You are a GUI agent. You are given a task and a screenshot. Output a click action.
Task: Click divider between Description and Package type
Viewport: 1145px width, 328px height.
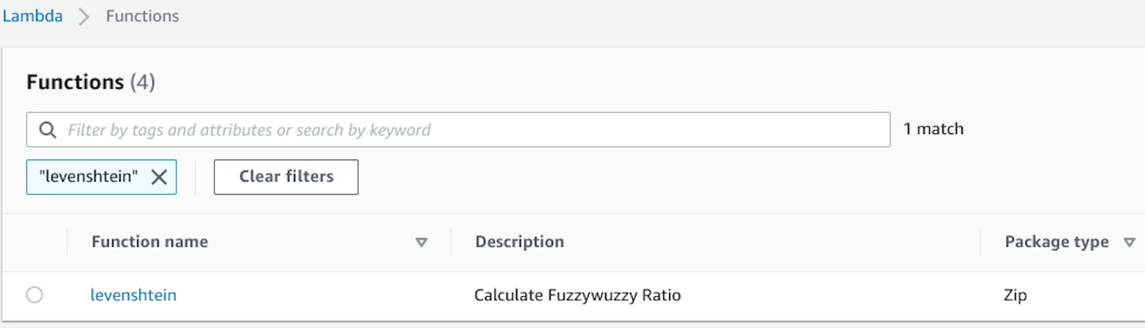981,242
